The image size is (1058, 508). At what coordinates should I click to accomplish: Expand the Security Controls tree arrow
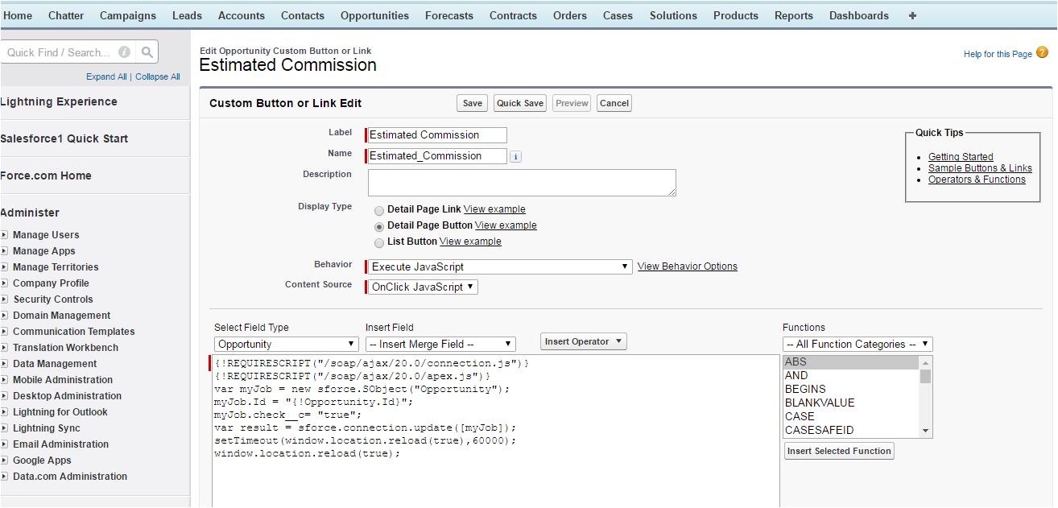(x=5, y=299)
